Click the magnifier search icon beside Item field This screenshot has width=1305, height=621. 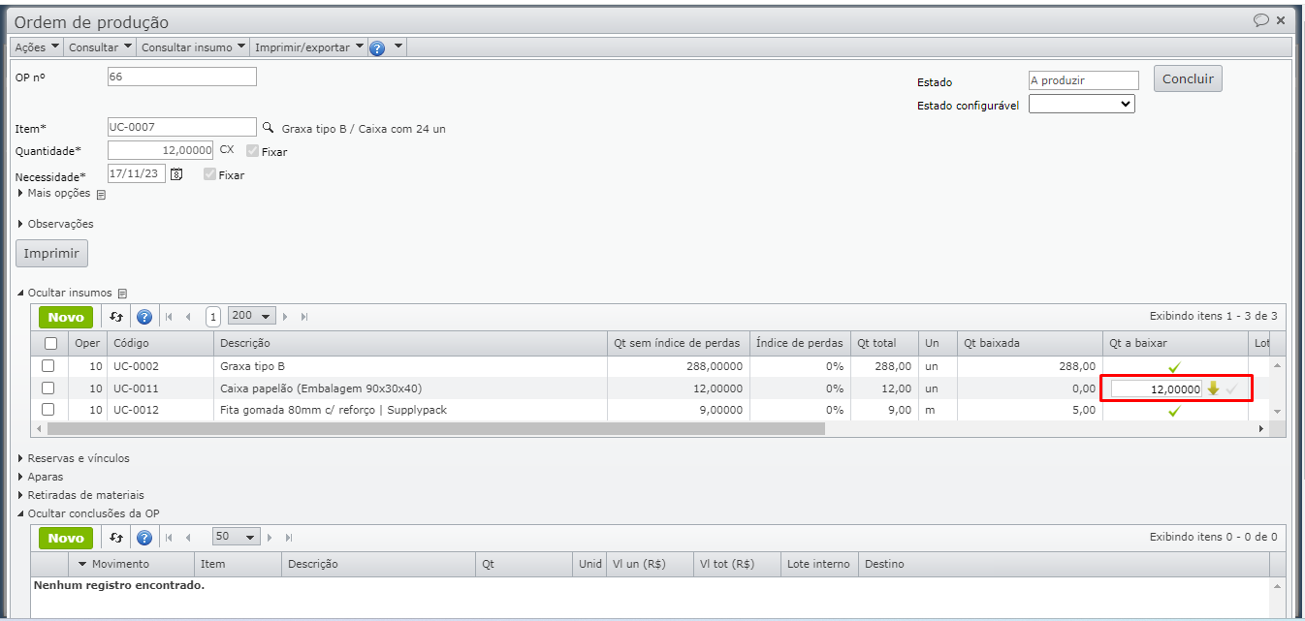click(x=269, y=127)
